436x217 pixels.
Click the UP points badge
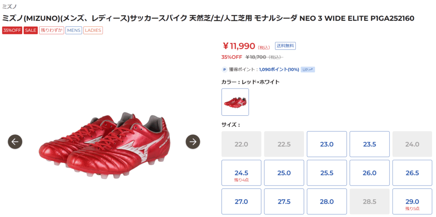click(308, 69)
